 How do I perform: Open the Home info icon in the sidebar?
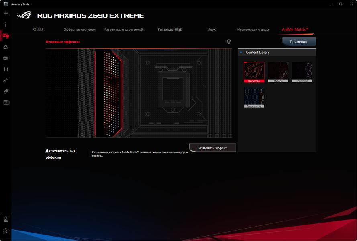click(6, 25)
